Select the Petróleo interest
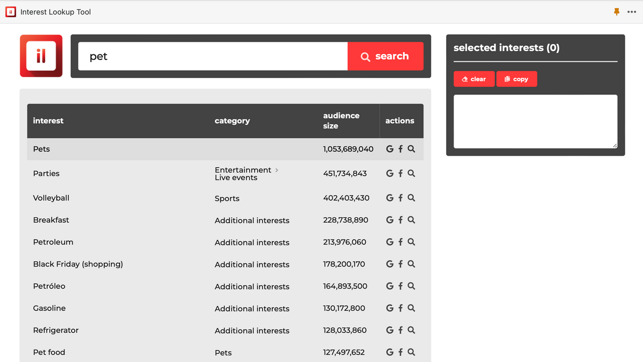643x362 pixels. tap(49, 287)
